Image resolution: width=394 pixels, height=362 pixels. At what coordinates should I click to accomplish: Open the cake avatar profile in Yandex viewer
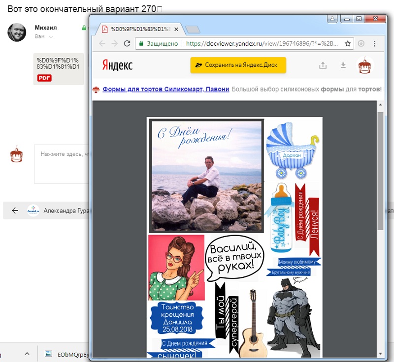pyautogui.click(x=365, y=65)
